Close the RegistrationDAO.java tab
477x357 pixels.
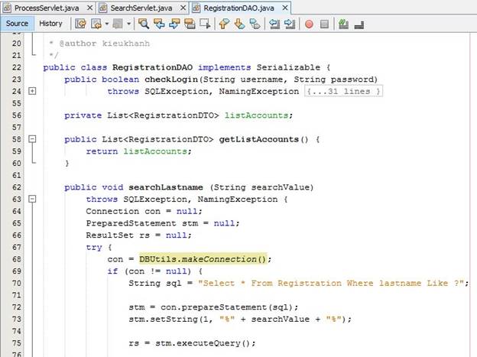(x=285, y=8)
